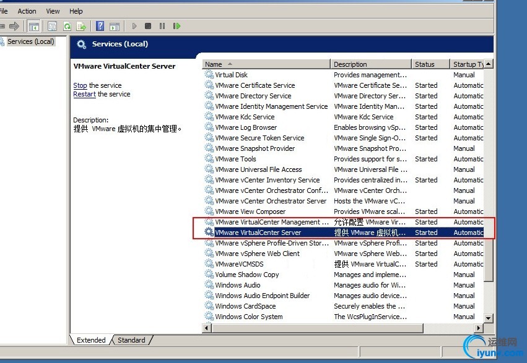Select VMware vCenter Orchestrator Server row
The height and width of the screenshot is (363, 527).
click(344, 201)
